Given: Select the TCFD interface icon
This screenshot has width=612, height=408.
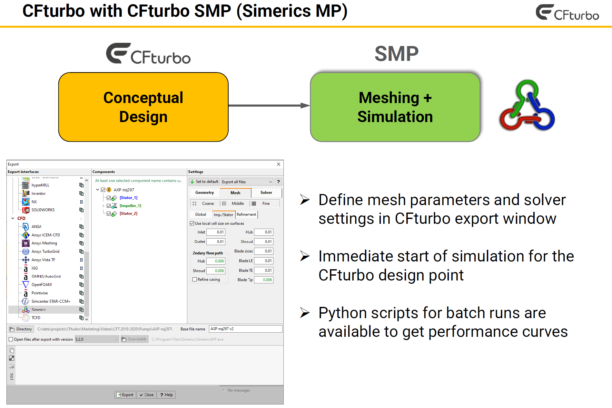Looking at the screenshot, I should click(x=26, y=318).
